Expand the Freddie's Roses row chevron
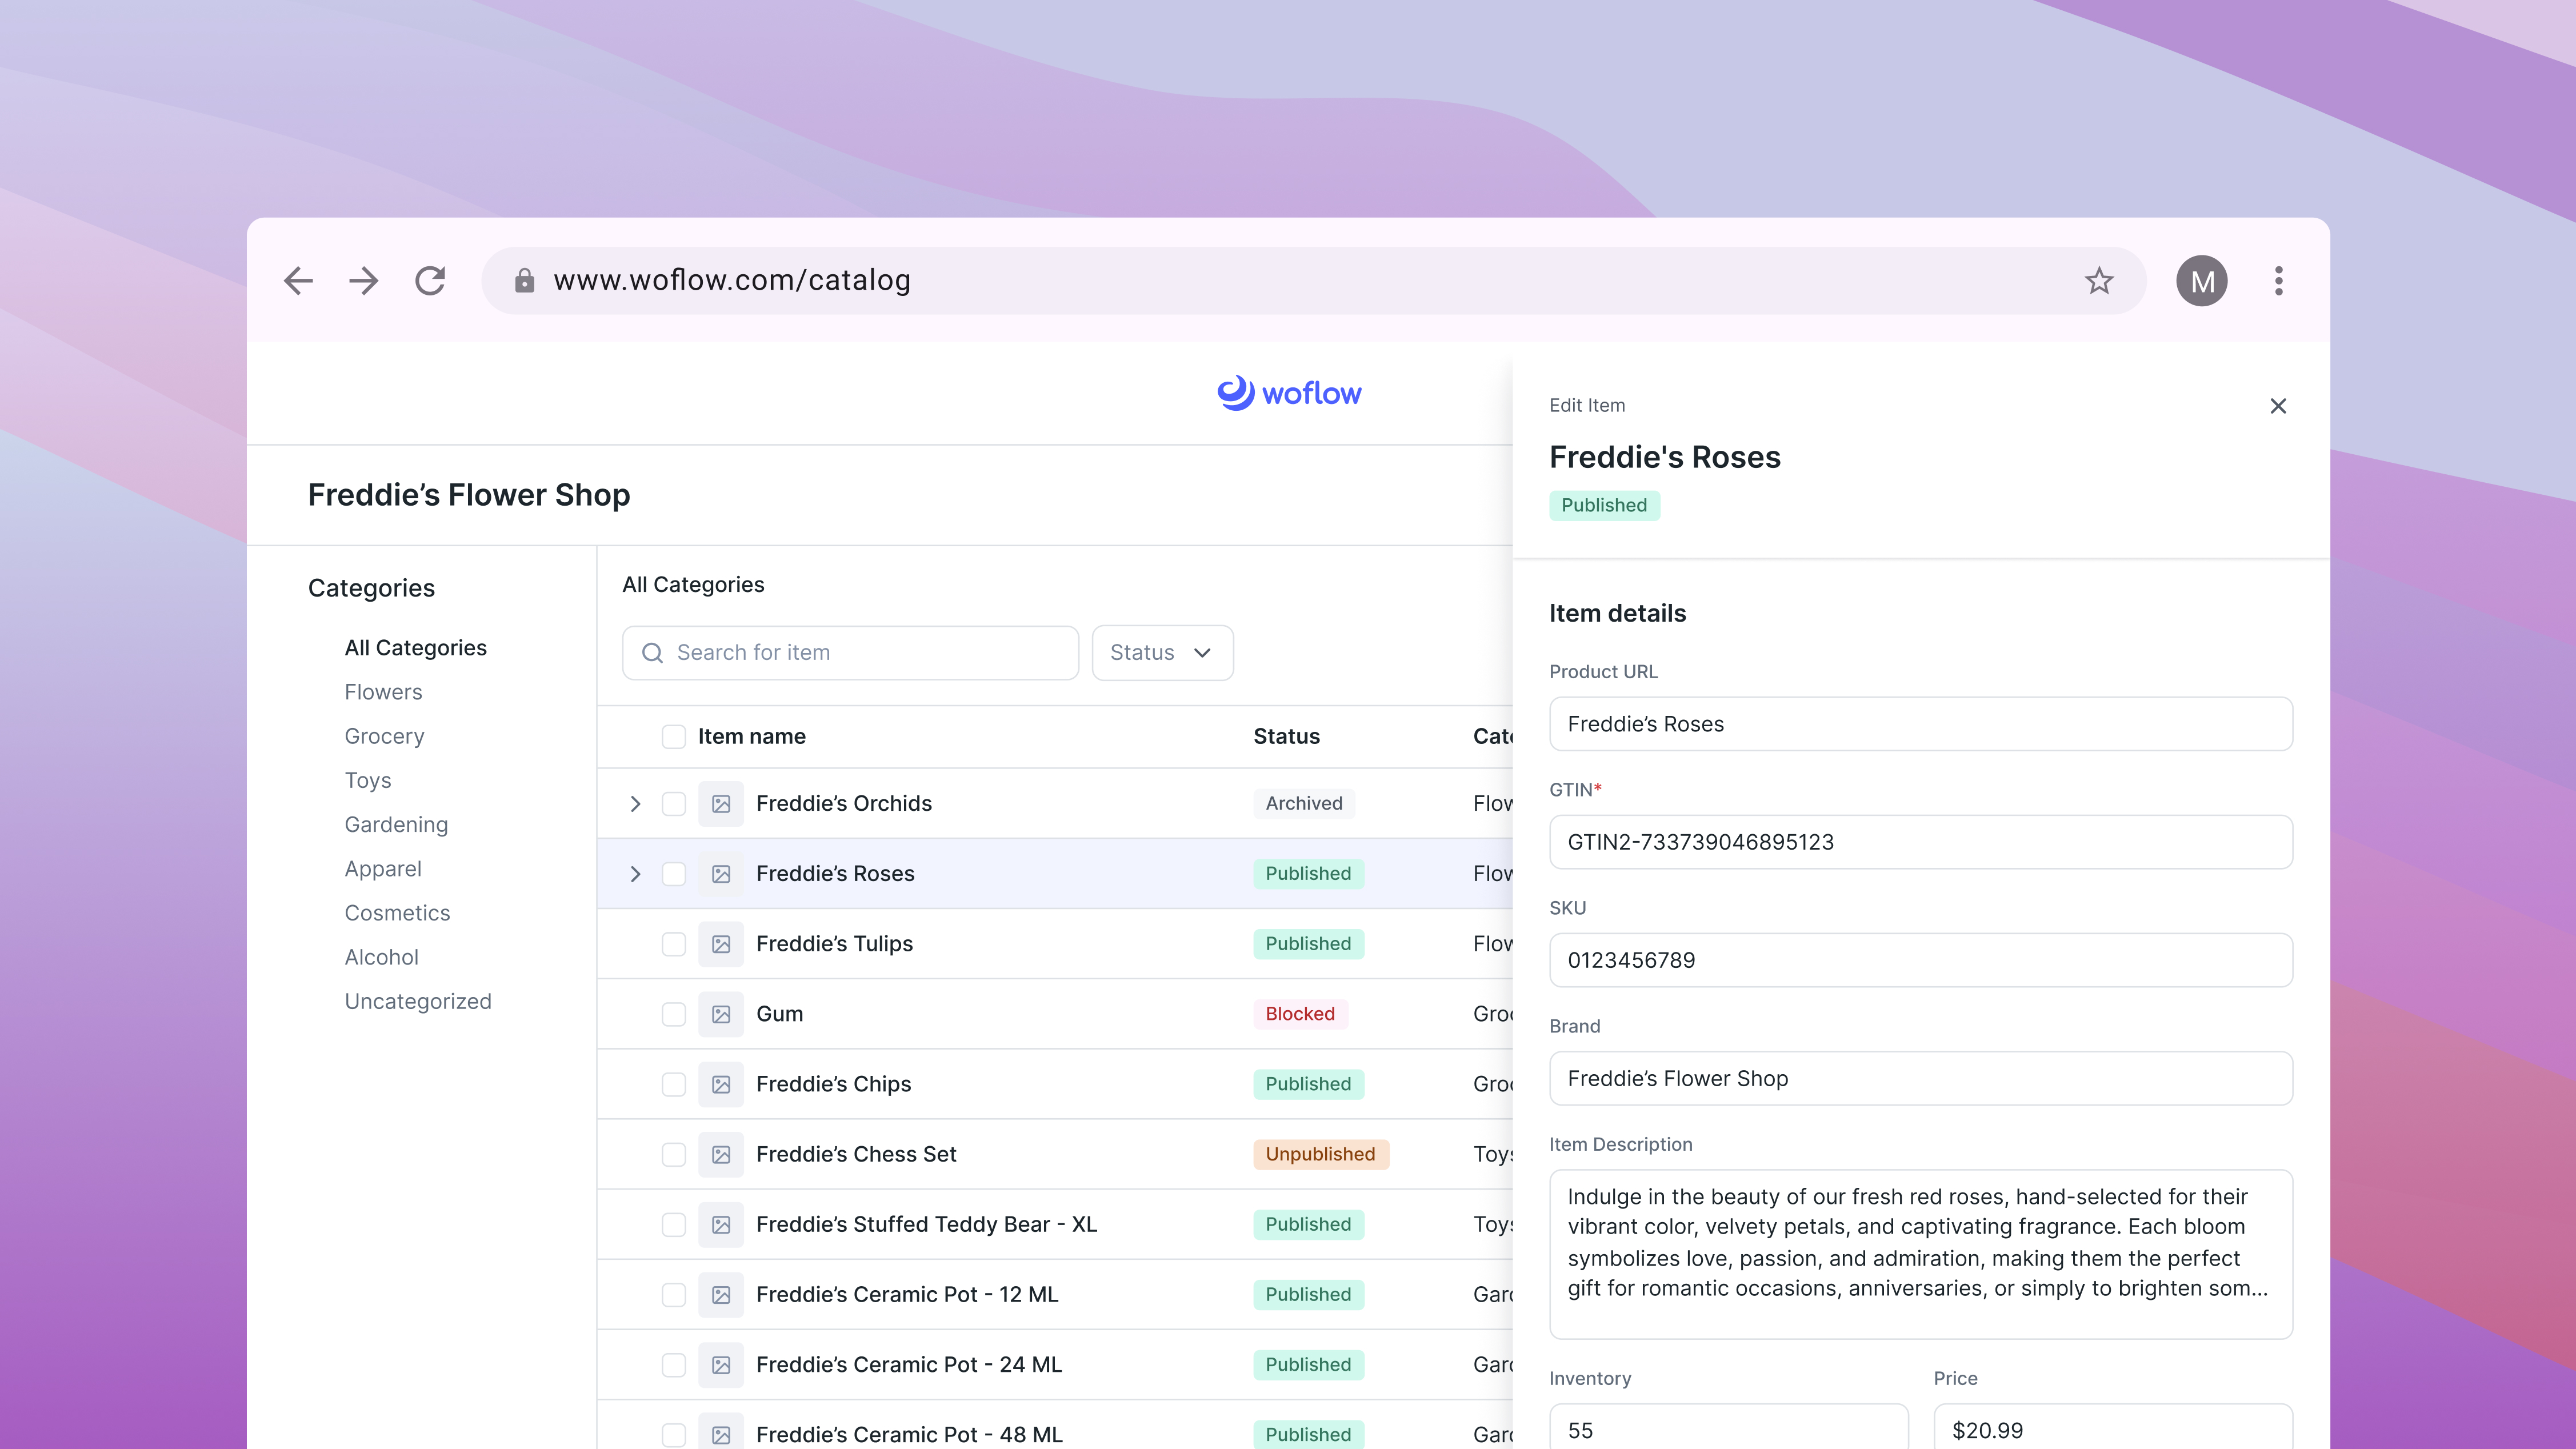Image resolution: width=2576 pixels, height=1449 pixels. tap(635, 874)
